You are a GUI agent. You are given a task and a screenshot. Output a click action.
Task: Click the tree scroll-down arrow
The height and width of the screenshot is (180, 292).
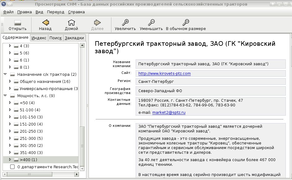[82, 169]
